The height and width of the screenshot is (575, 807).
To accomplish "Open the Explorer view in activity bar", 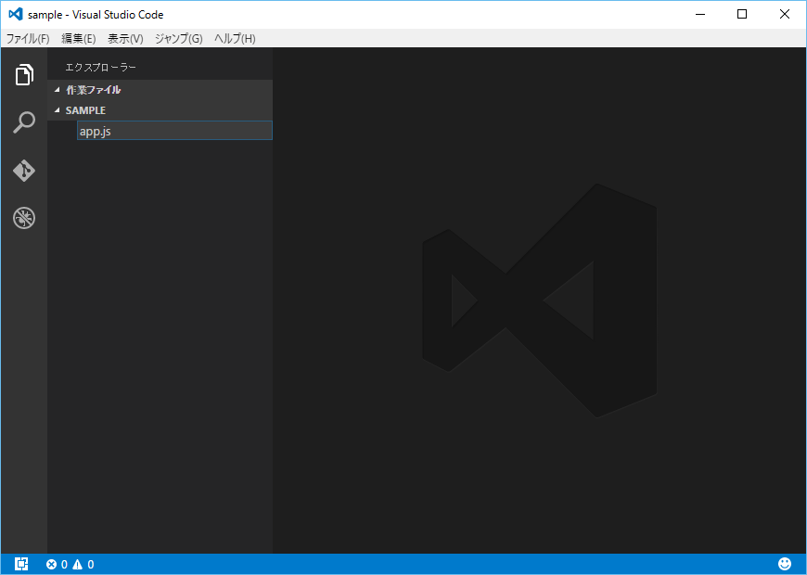I will tap(24, 75).
